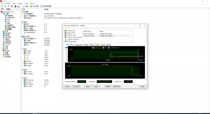This screenshot has width=210, height=114.
Task: Select the 传感器 sensor tree entry
Action: coord(8,29)
